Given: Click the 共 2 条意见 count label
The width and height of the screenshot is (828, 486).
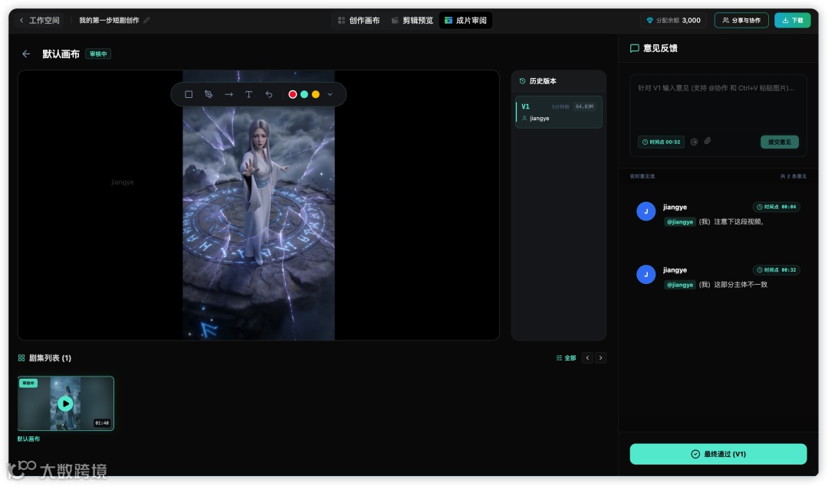Looking at the screenshot, I should tap(793, 176).
